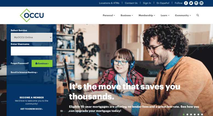
Task: Click the green Continue lock button
Action: coord(42,63)
